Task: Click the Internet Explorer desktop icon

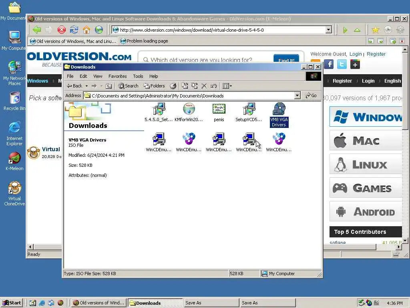Action: tap(14, 134)
